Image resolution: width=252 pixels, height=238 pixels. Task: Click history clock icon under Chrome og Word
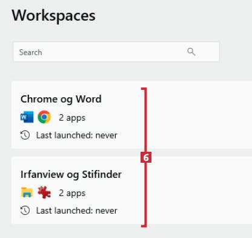point(25,135)
